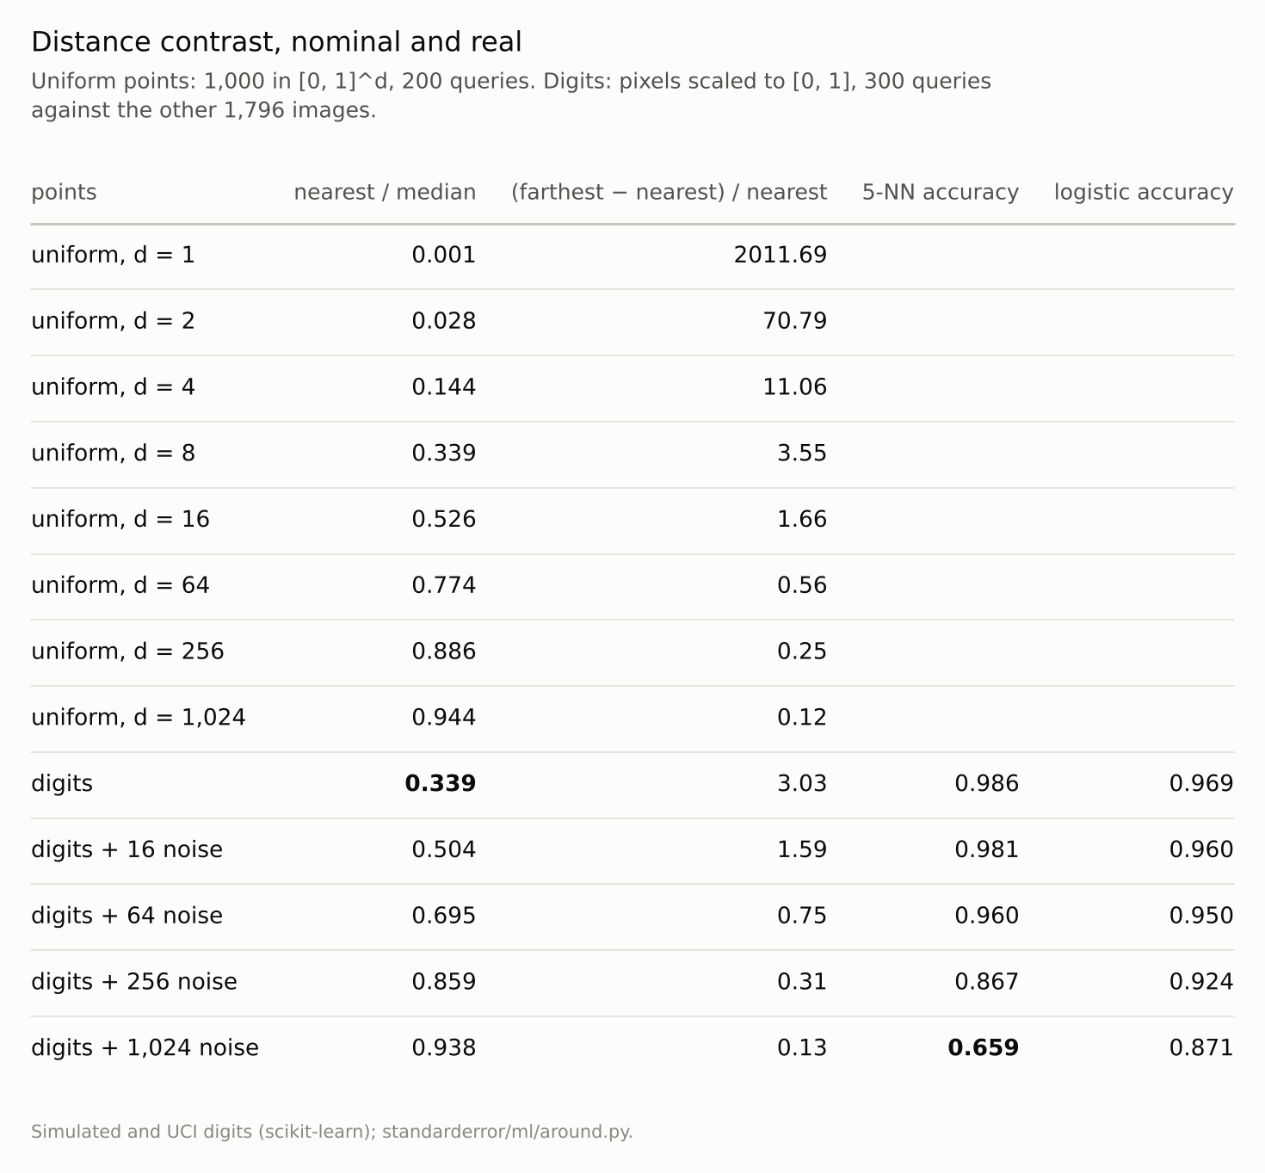The width and height of the screenshot is (1265, 1173).
Task: Click the value 0.028
Action: pos(444,321)
